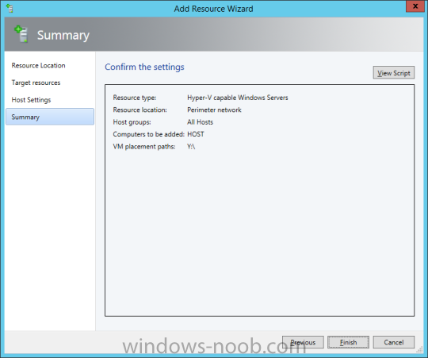428x358 pixels.
Task: Click the View Script button
Action: (x=394, y=73)
